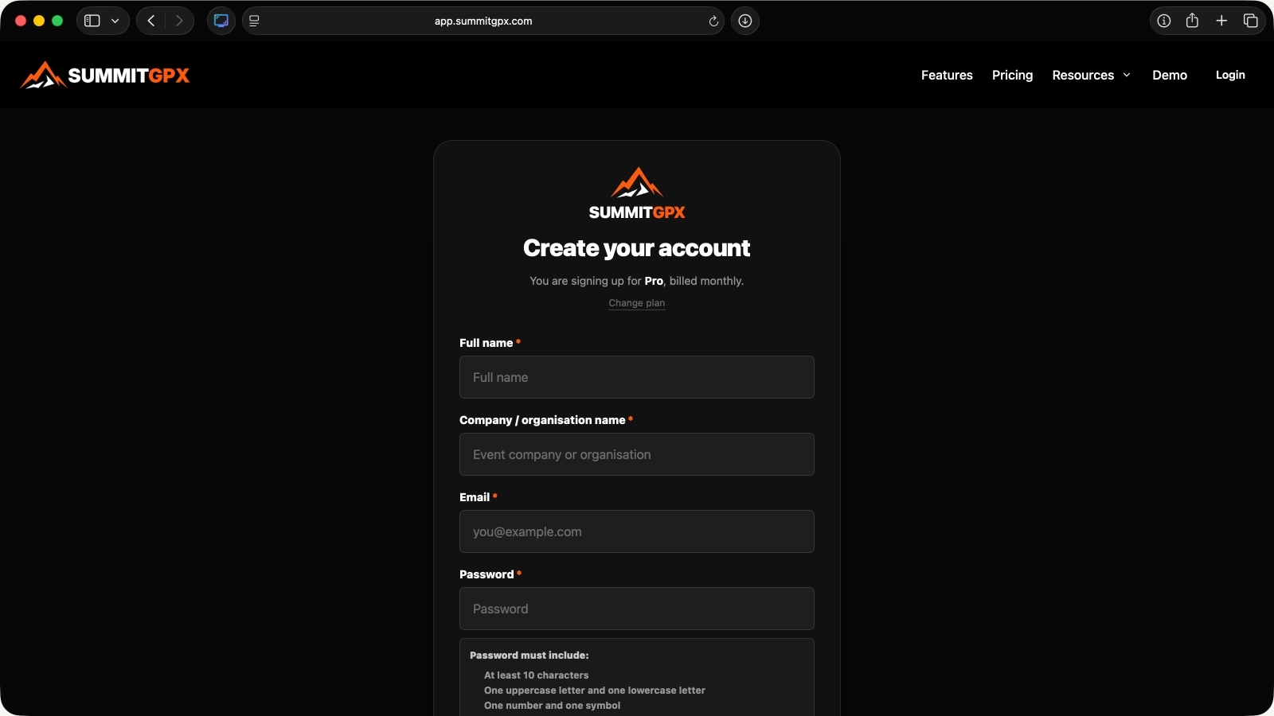The image size is (1274, 716).
Task: Click 'At least 10 characters' requirement text
Action: (537, 675)
